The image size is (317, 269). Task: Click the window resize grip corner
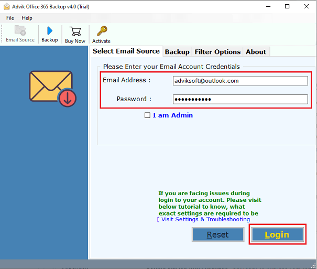coord(313,266)
